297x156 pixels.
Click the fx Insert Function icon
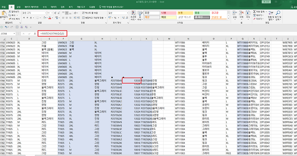pyautogui.click(x=35, y=34)
